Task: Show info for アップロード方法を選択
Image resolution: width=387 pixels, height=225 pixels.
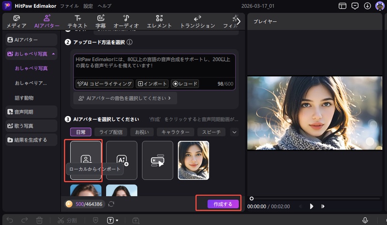Action: [x=130, y=42]
